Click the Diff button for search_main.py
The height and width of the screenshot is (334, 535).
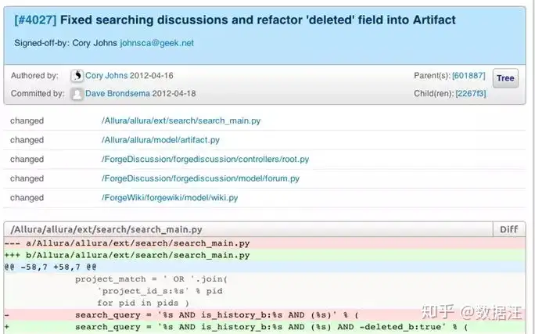(x=508, y=229)
